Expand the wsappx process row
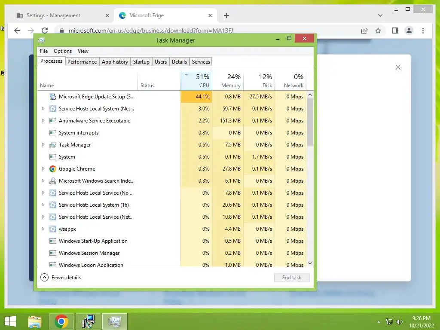The image size is (440, 330). click(x=43, y=229)
